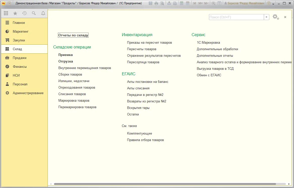
Task: Click the Save floppy disk icon in title bar
Action: [150, 3]
